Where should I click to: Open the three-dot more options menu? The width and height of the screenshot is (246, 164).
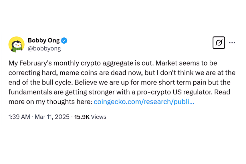pos(232,43)
